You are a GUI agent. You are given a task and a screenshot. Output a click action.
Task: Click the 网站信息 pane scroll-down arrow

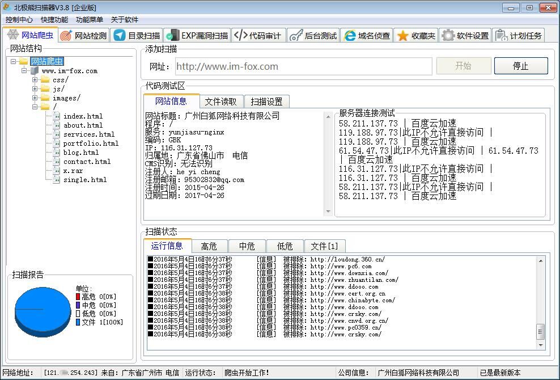[328, 212]
